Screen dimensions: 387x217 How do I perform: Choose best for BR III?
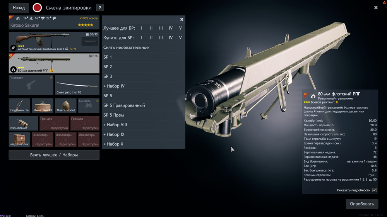coord(161,28)
